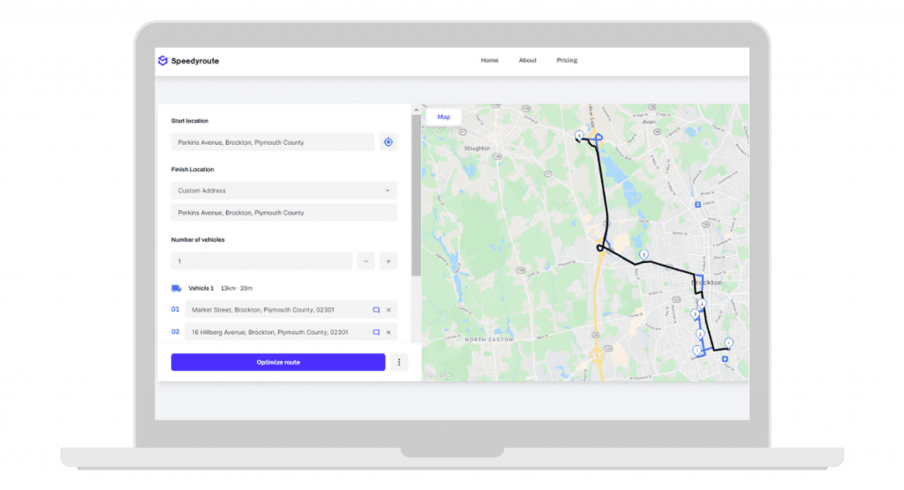
Task: Click the Finish Location address field
Action: click(283, 213)
